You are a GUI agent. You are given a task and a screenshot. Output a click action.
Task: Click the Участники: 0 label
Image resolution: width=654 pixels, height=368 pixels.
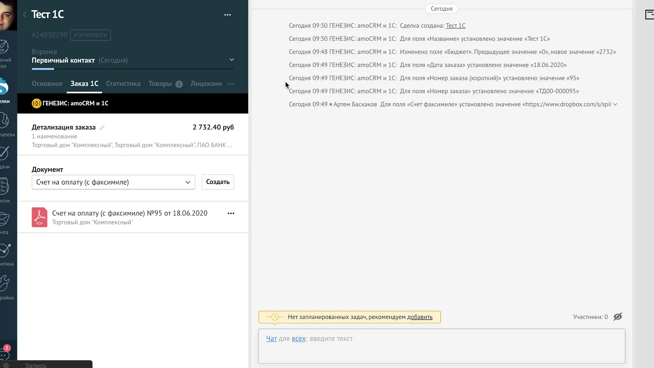click(591, 317)
